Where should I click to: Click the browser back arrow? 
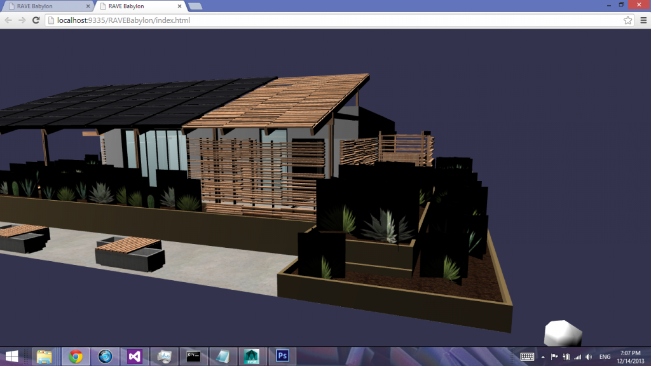coord(8,20)
